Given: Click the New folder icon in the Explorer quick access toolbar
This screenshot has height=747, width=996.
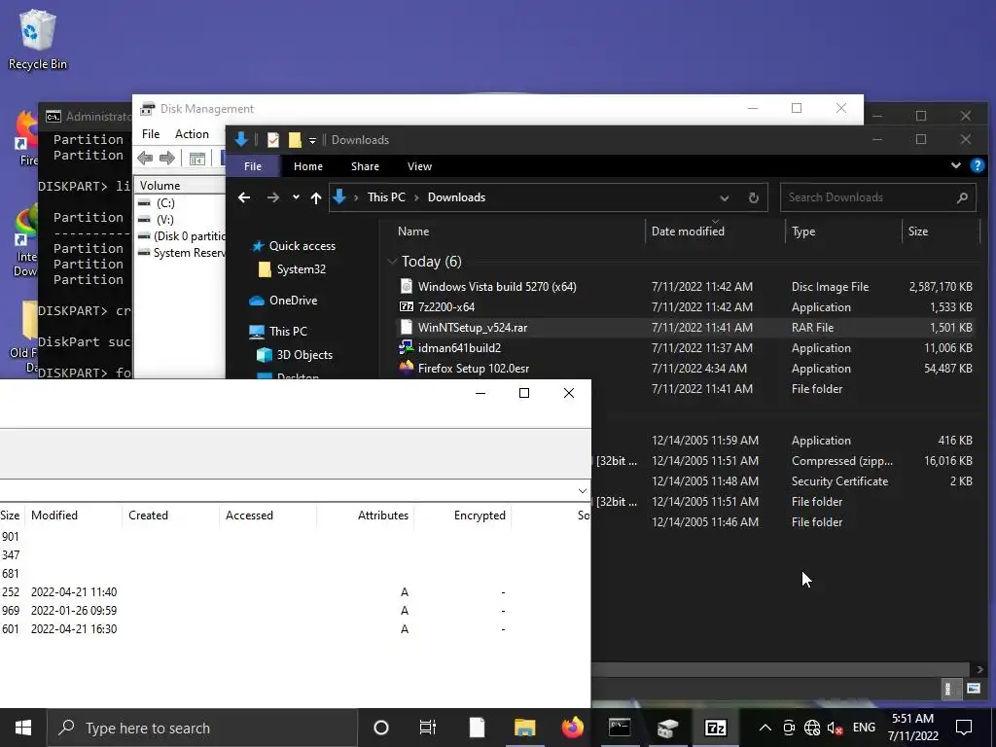Looking at the screenshot, I should (x=295, y=140).
